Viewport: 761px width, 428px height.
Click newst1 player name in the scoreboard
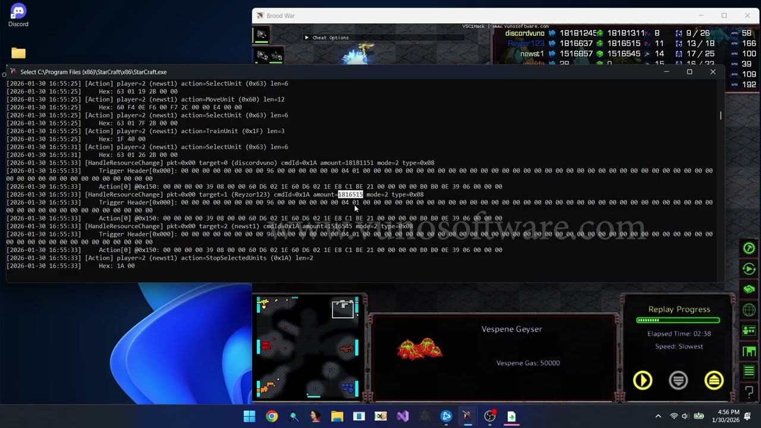click(532, 53)
